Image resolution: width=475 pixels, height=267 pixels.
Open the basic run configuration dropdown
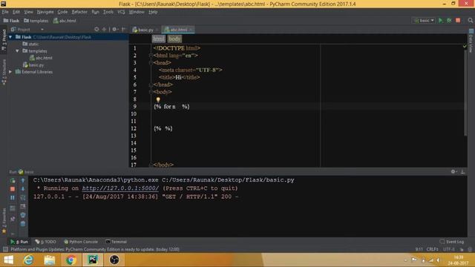(424, 20)
